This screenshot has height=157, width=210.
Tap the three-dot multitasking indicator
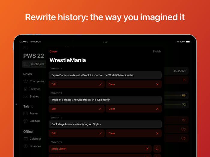105,42
